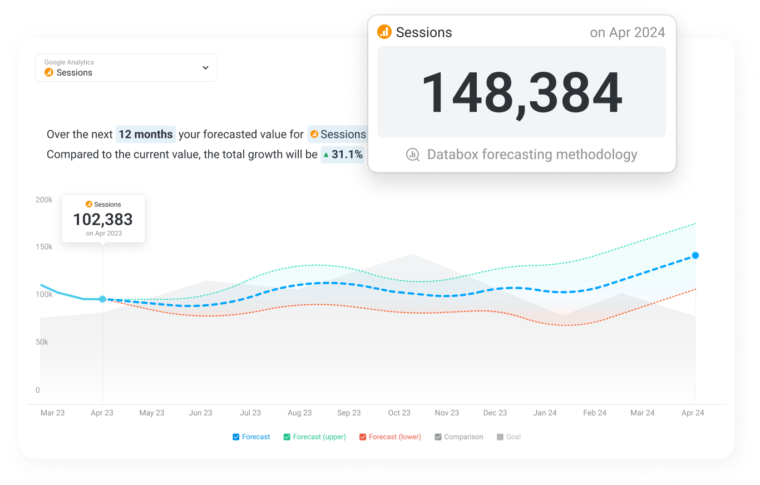Click the Nov 23 axis label
This screenshot has height=485, width=760.
(447, 413)
